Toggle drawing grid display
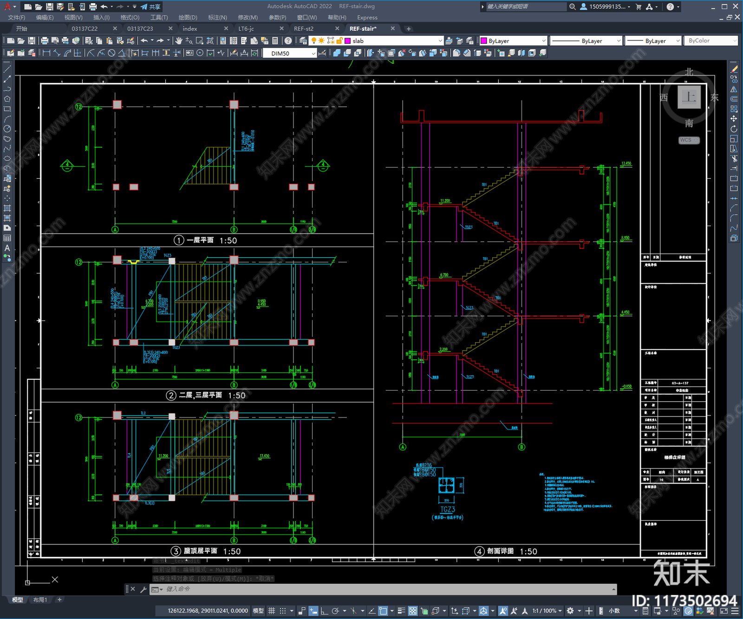Screen dimensions: 743x619 click(x=272, y=611)
